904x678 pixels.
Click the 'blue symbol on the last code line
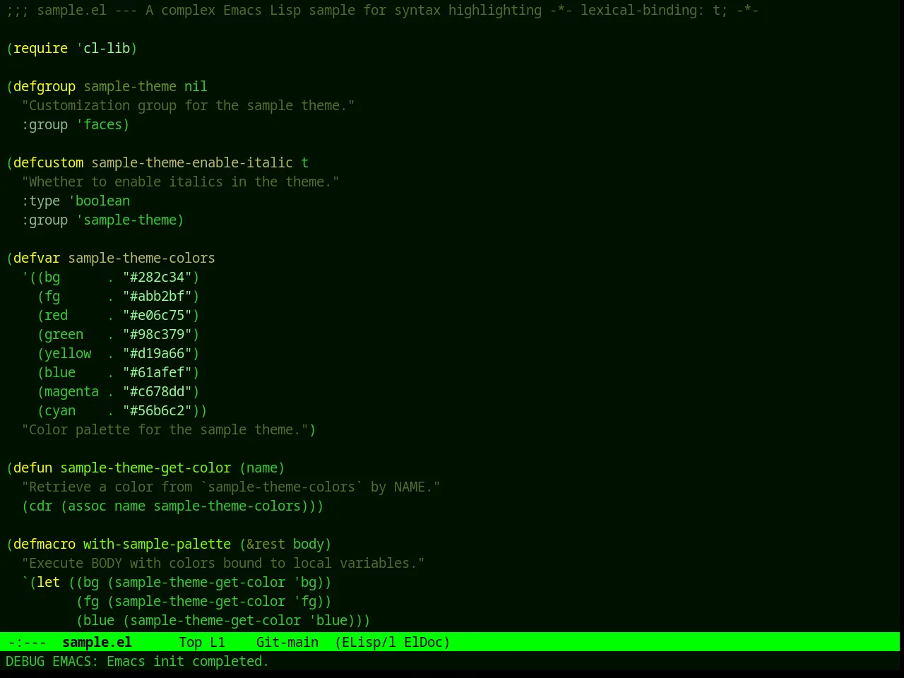click(328, 620)
